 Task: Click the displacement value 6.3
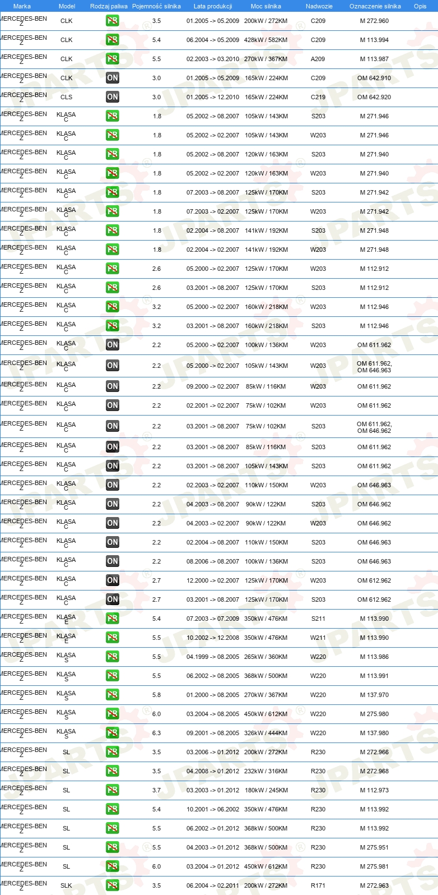pyautogui.click(x=156, y=733)
